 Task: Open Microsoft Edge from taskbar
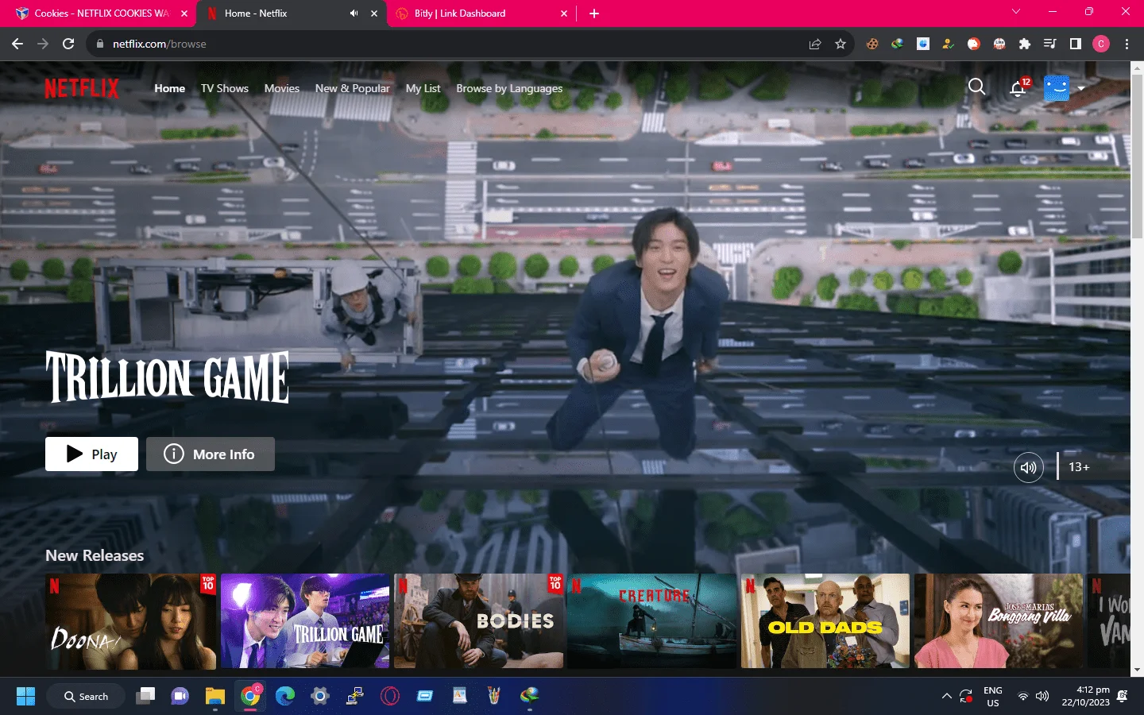[285, 697]
